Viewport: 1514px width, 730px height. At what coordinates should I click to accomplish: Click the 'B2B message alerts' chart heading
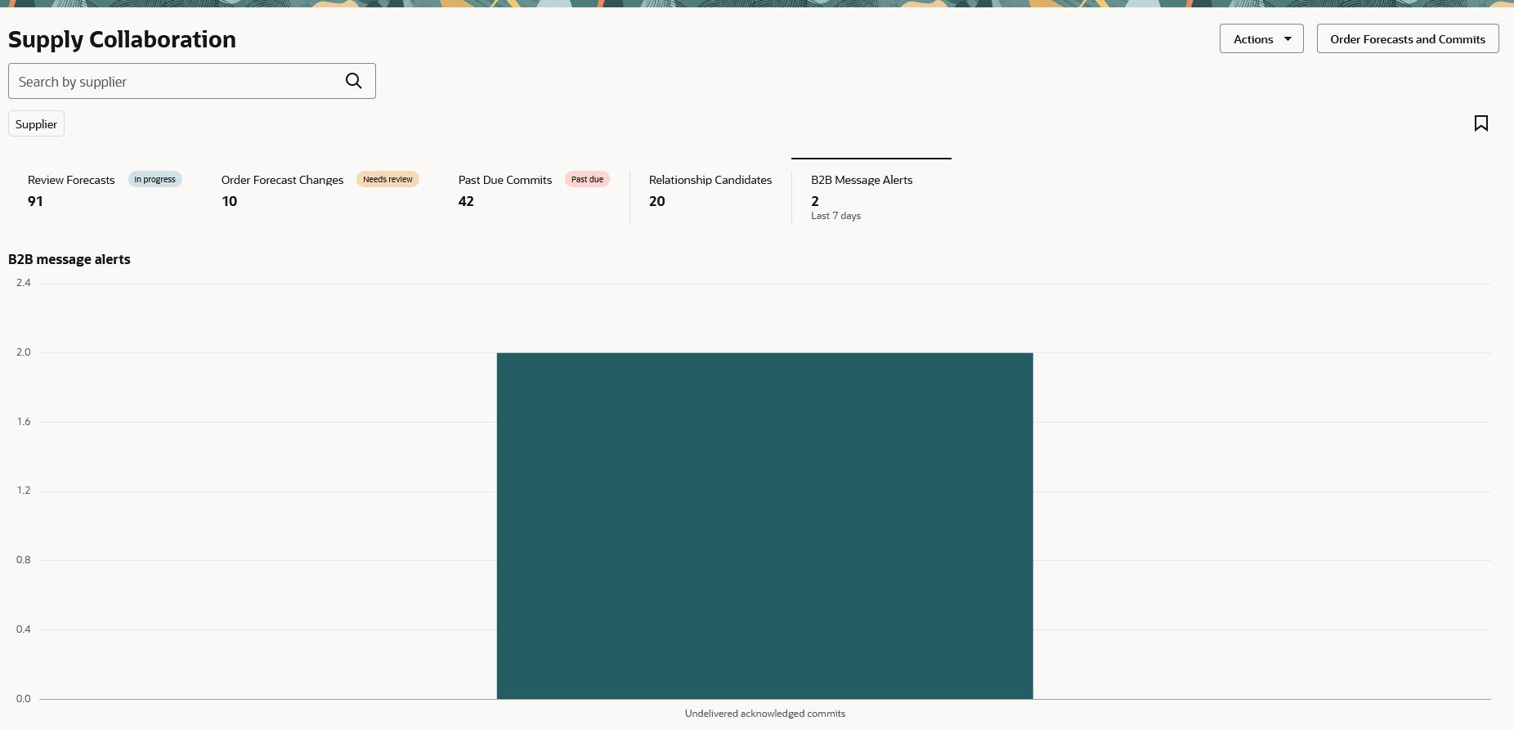point(69,259)
